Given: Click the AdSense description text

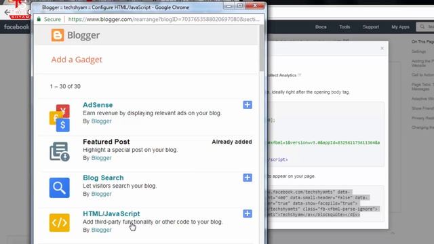Looking at the screenshot, I should [152, 113].
